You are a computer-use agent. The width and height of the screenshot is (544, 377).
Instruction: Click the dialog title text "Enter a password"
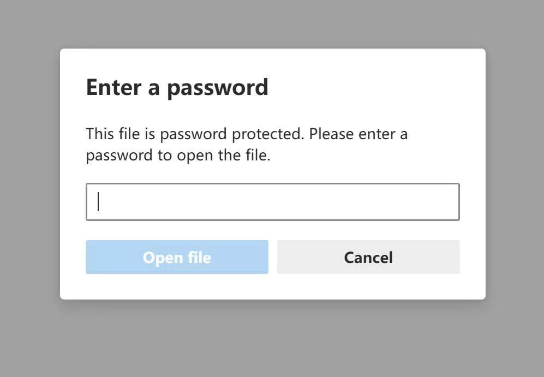(x=177, y=87)
